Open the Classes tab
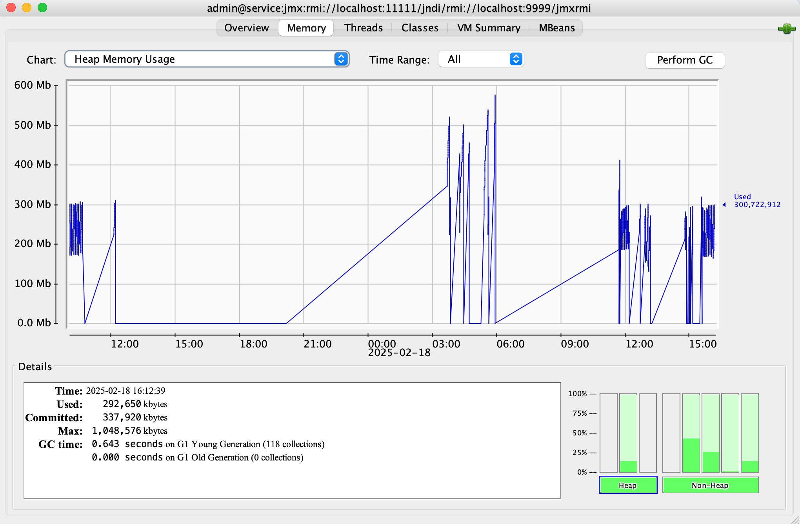The width and height of the screenshot is (800, 524). coord(420,28)
